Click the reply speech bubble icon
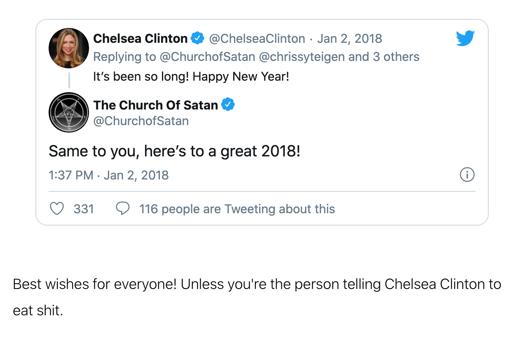 [123, 209]
